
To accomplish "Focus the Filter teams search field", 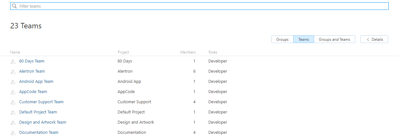I will pos(199,6).
